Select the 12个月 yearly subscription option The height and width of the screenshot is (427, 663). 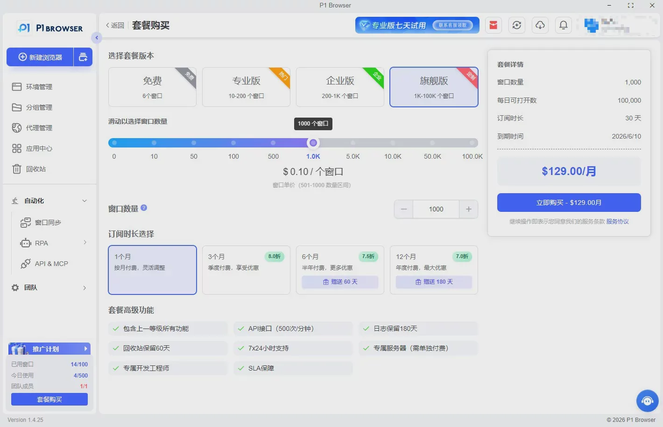pyautogui.click(x=434, y=270)
